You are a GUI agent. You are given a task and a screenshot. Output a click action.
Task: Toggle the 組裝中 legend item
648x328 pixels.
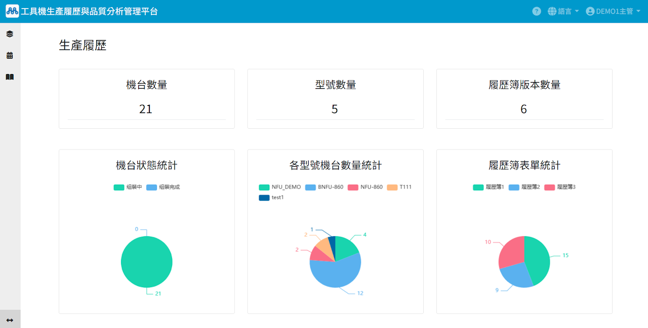pos(128,187)
